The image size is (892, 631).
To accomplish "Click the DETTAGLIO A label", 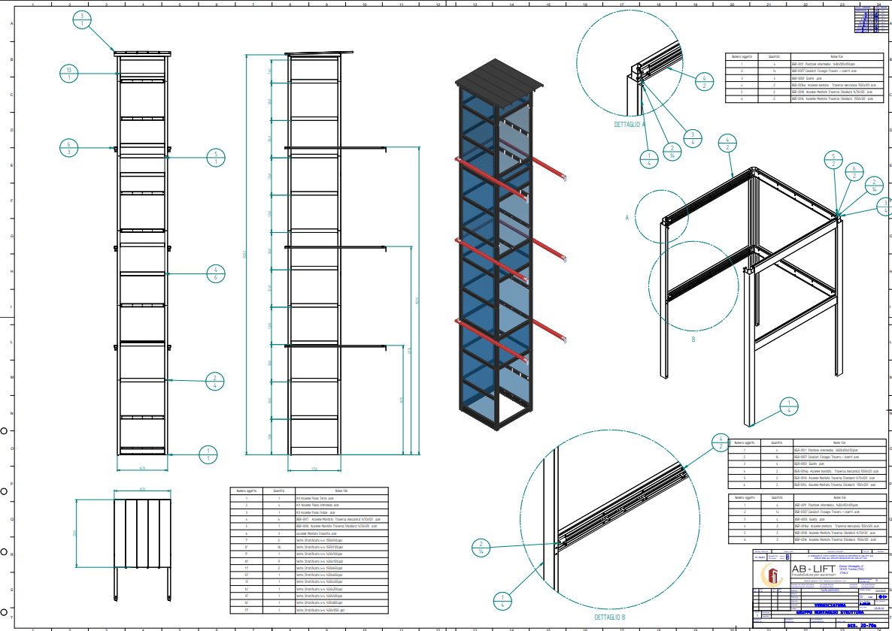I will [x=630, y=125].
